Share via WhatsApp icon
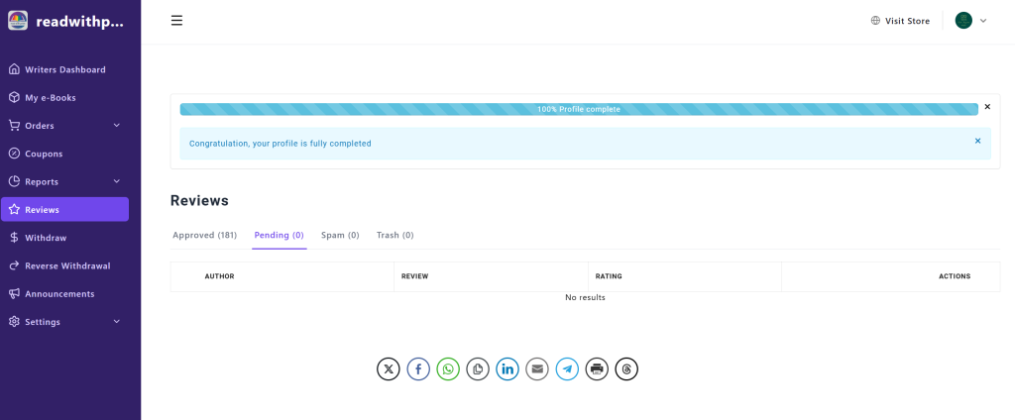This screenshot has height=420, width=1015. tap(448, 368)
